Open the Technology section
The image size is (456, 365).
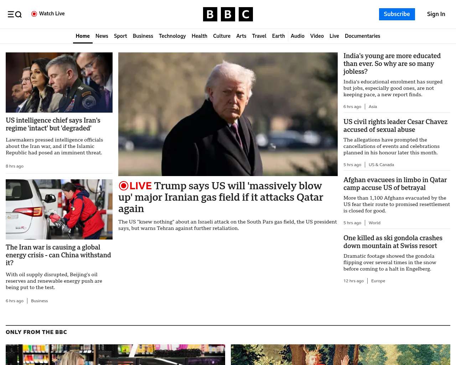172,36
